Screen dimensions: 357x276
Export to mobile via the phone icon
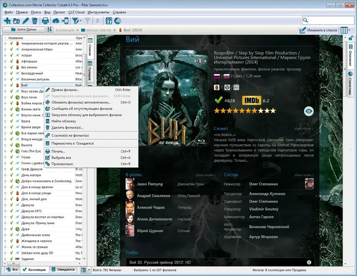[66, 21]
